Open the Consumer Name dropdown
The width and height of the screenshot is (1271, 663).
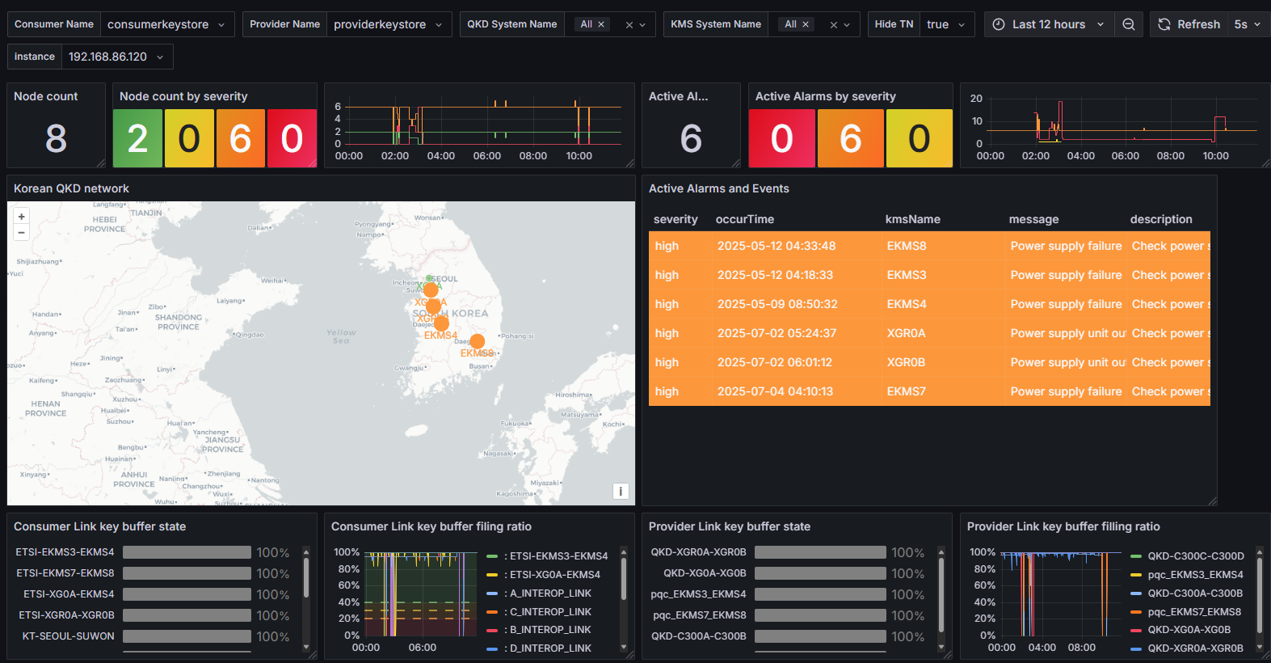point(166,24)
